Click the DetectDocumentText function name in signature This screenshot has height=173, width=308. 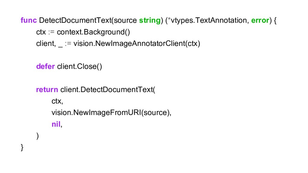point(75,20)
